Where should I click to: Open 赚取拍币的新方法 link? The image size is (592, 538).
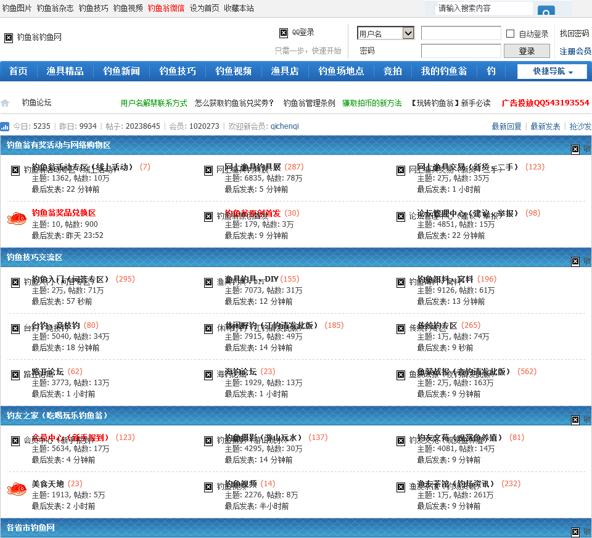point(372,103)
